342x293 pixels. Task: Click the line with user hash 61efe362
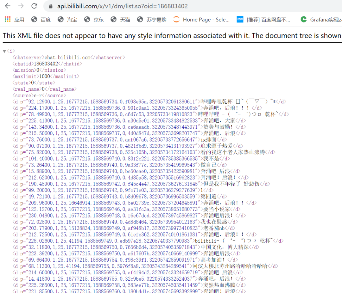coord(135,235)
